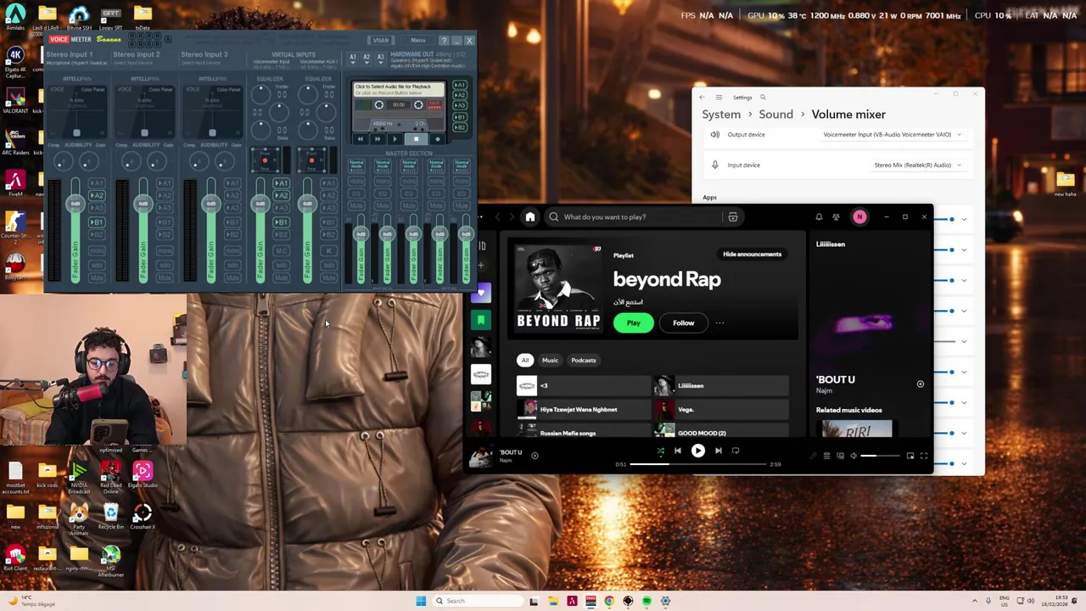Open Liked Songs in Spotify sidebar
1086x611 pixels.
tap(481, 293)
